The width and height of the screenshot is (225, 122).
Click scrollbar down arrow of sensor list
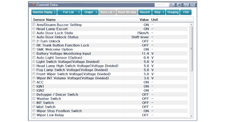pos(191,116)
